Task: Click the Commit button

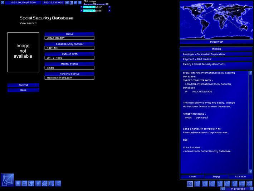Action: coord(23,85)
